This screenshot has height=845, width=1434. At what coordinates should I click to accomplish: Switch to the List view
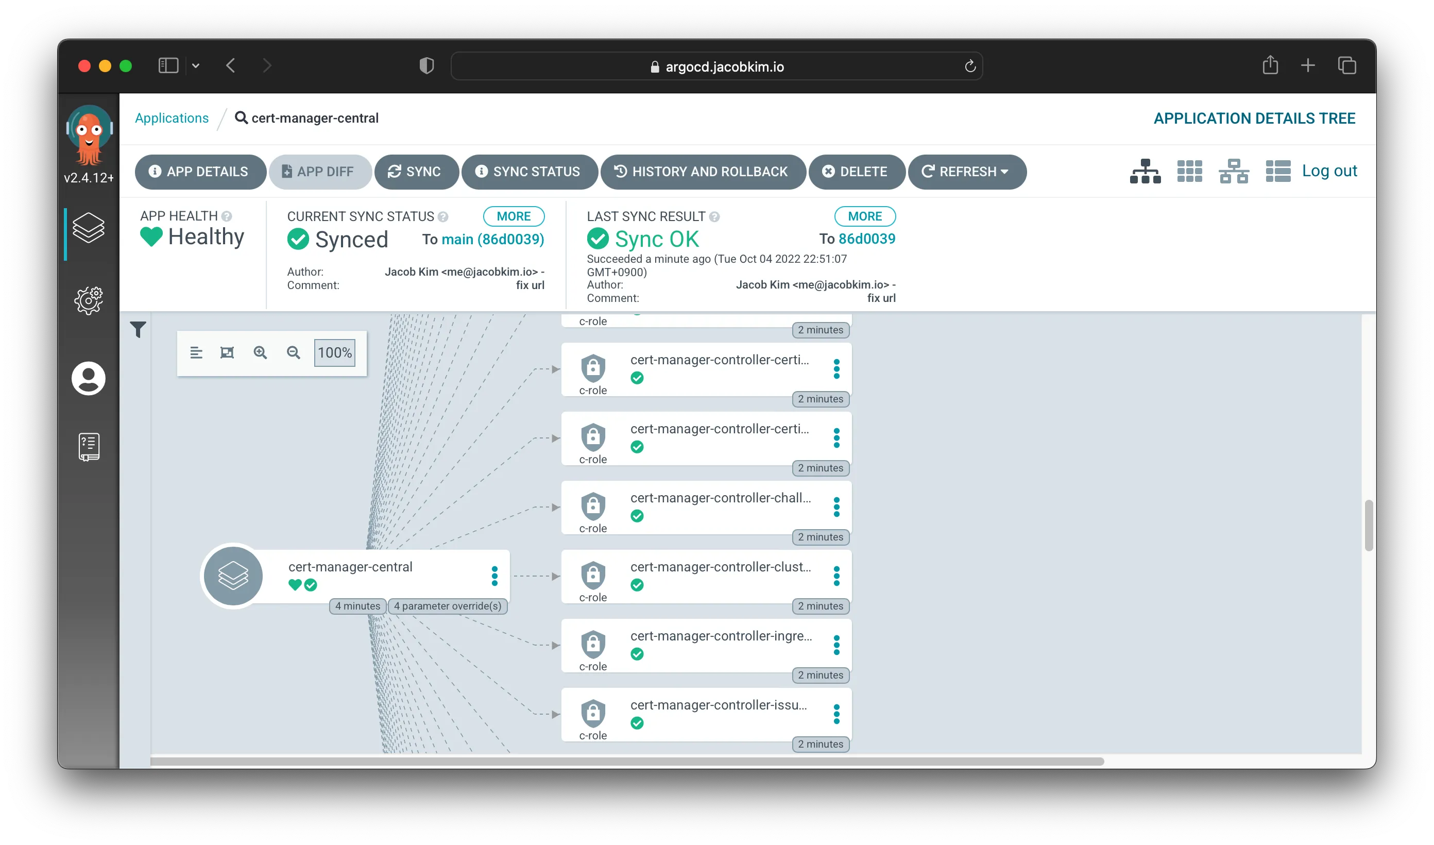[1278, 171]
